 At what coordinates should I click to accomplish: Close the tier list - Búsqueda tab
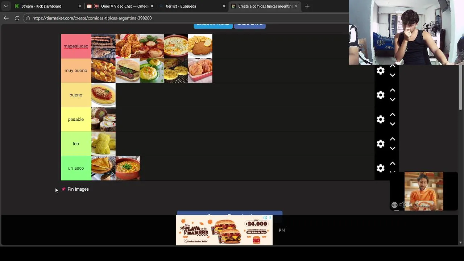(224, 6)
